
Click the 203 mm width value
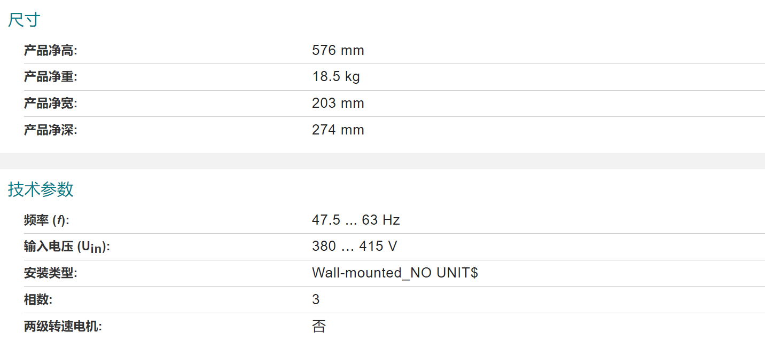click(x=338, y=104)
